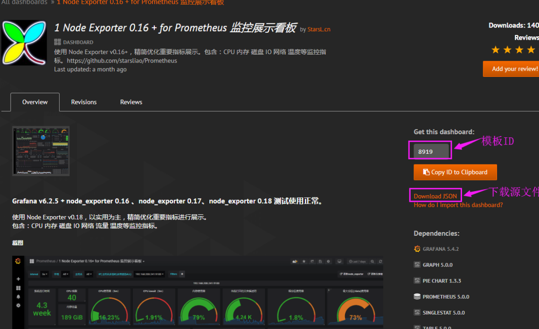Expand the hostname All dropdown in the preview
Screen dimensions: 539x329
coord(89,274)
